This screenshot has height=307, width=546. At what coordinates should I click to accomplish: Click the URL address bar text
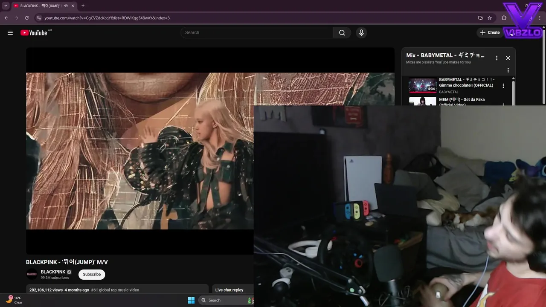107,18
